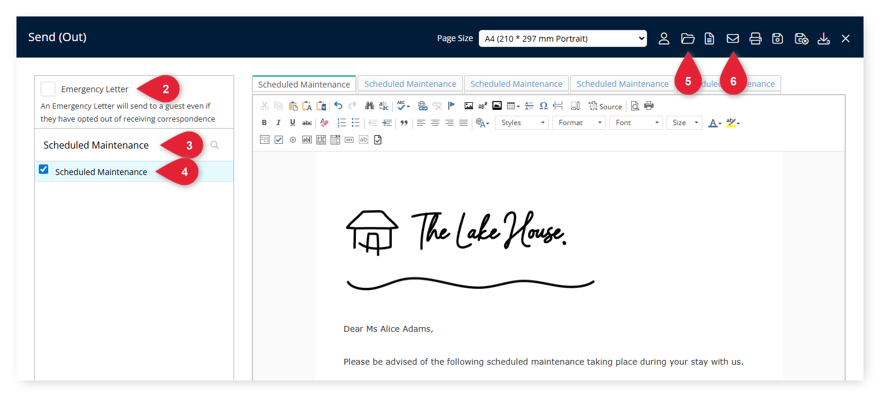Apply Underline formatting

(292, 123)
